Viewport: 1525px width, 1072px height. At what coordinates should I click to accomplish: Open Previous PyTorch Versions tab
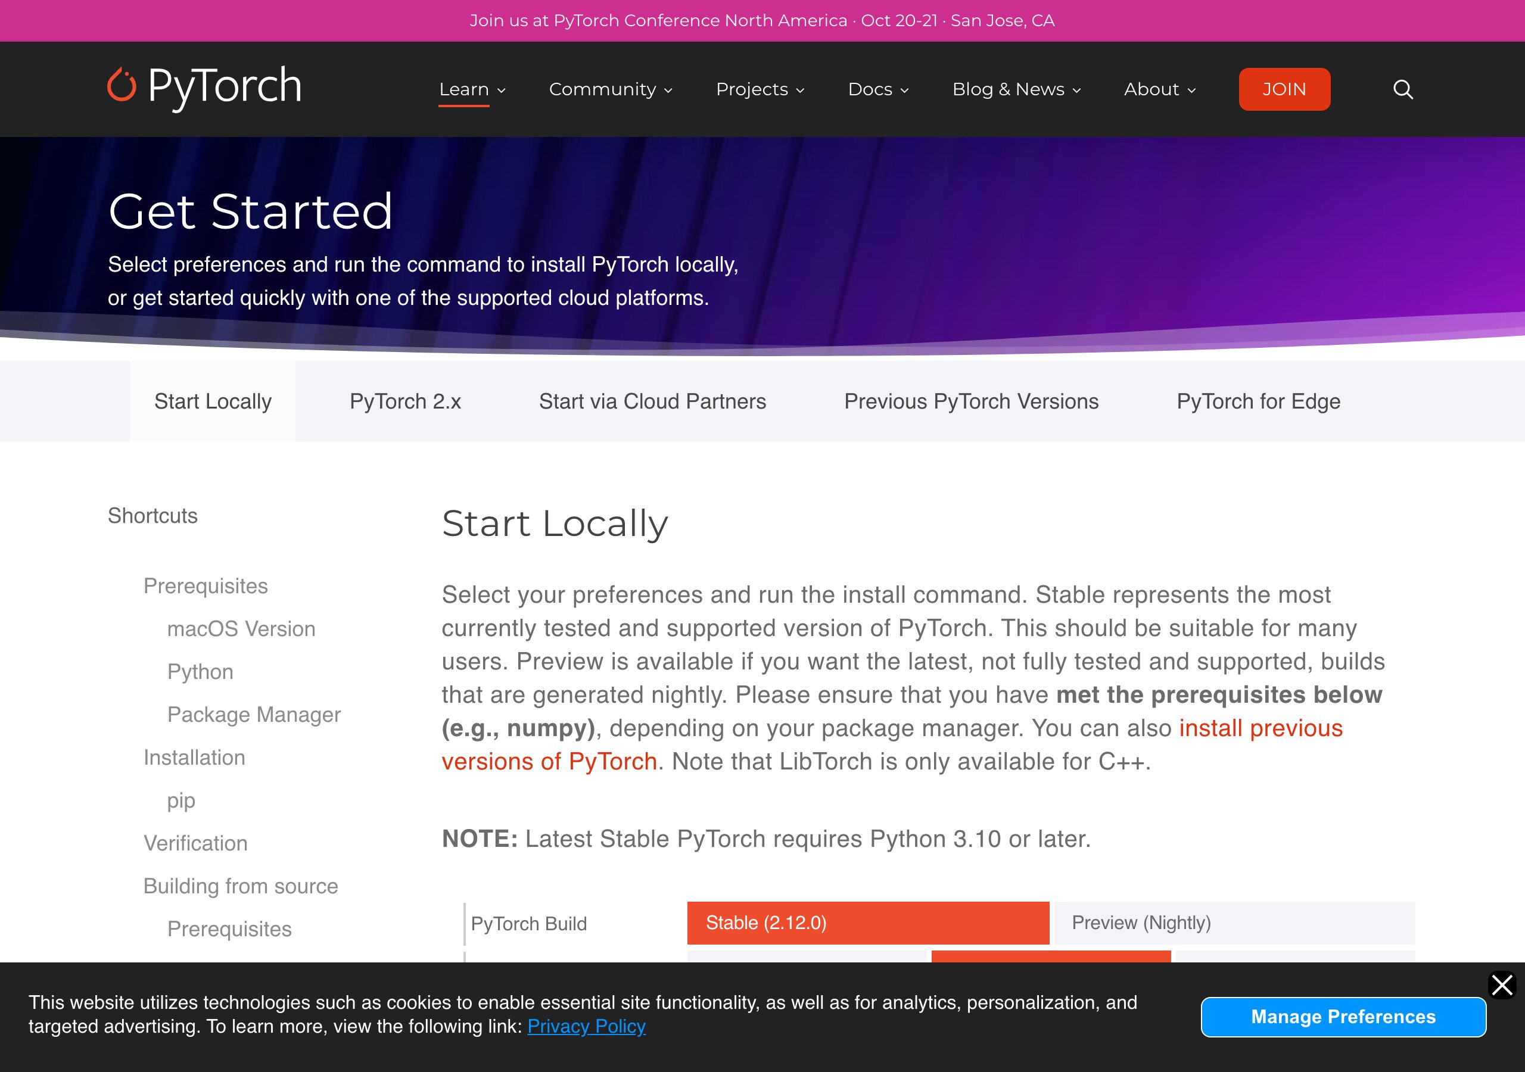coord(971,401)
